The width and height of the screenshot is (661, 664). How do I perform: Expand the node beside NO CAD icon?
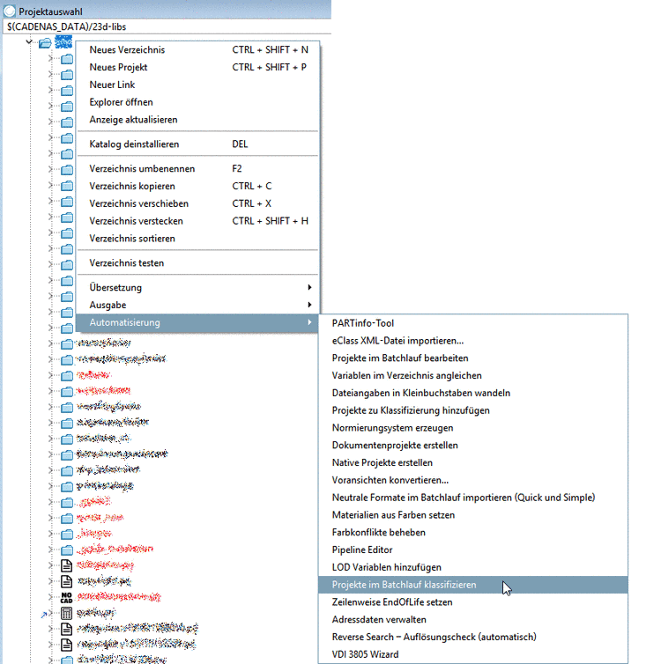click(50, 597)
